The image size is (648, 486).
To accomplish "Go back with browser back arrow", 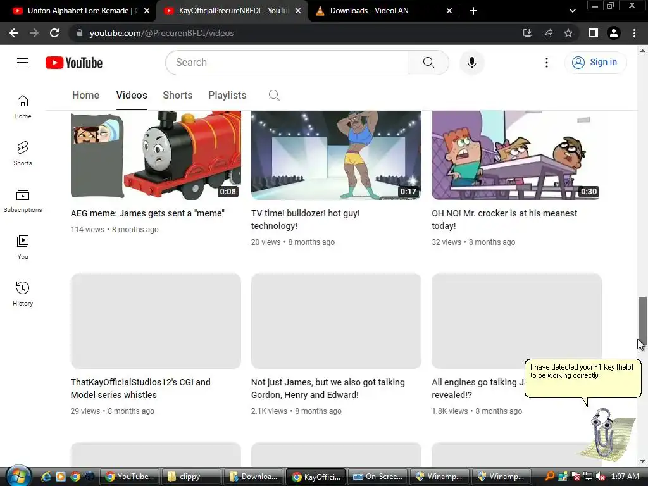I will (x=14, y=33).
